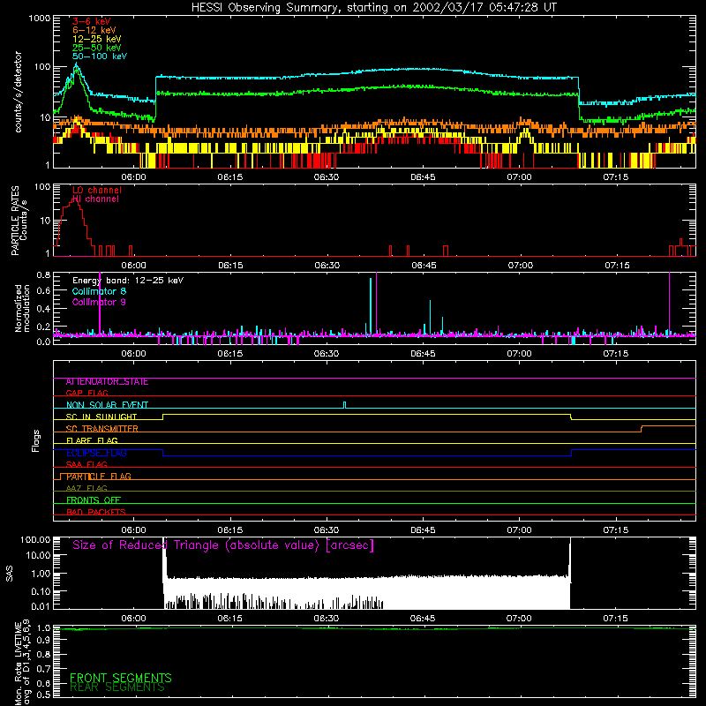The width and height of the screenshot is (706, 706).
Task: Click the ATTENUATOR_STATE flag label
Action: [107, 382]
